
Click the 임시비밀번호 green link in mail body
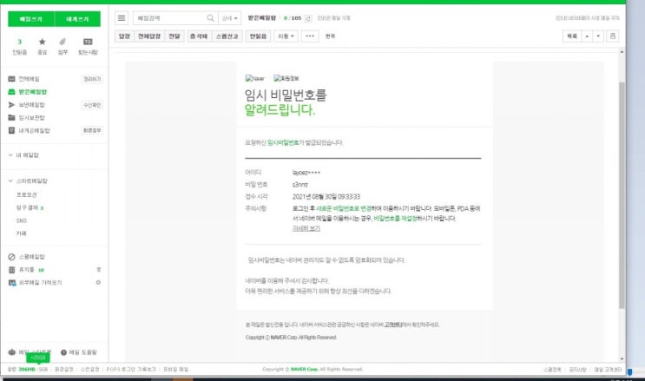[283, 143]
